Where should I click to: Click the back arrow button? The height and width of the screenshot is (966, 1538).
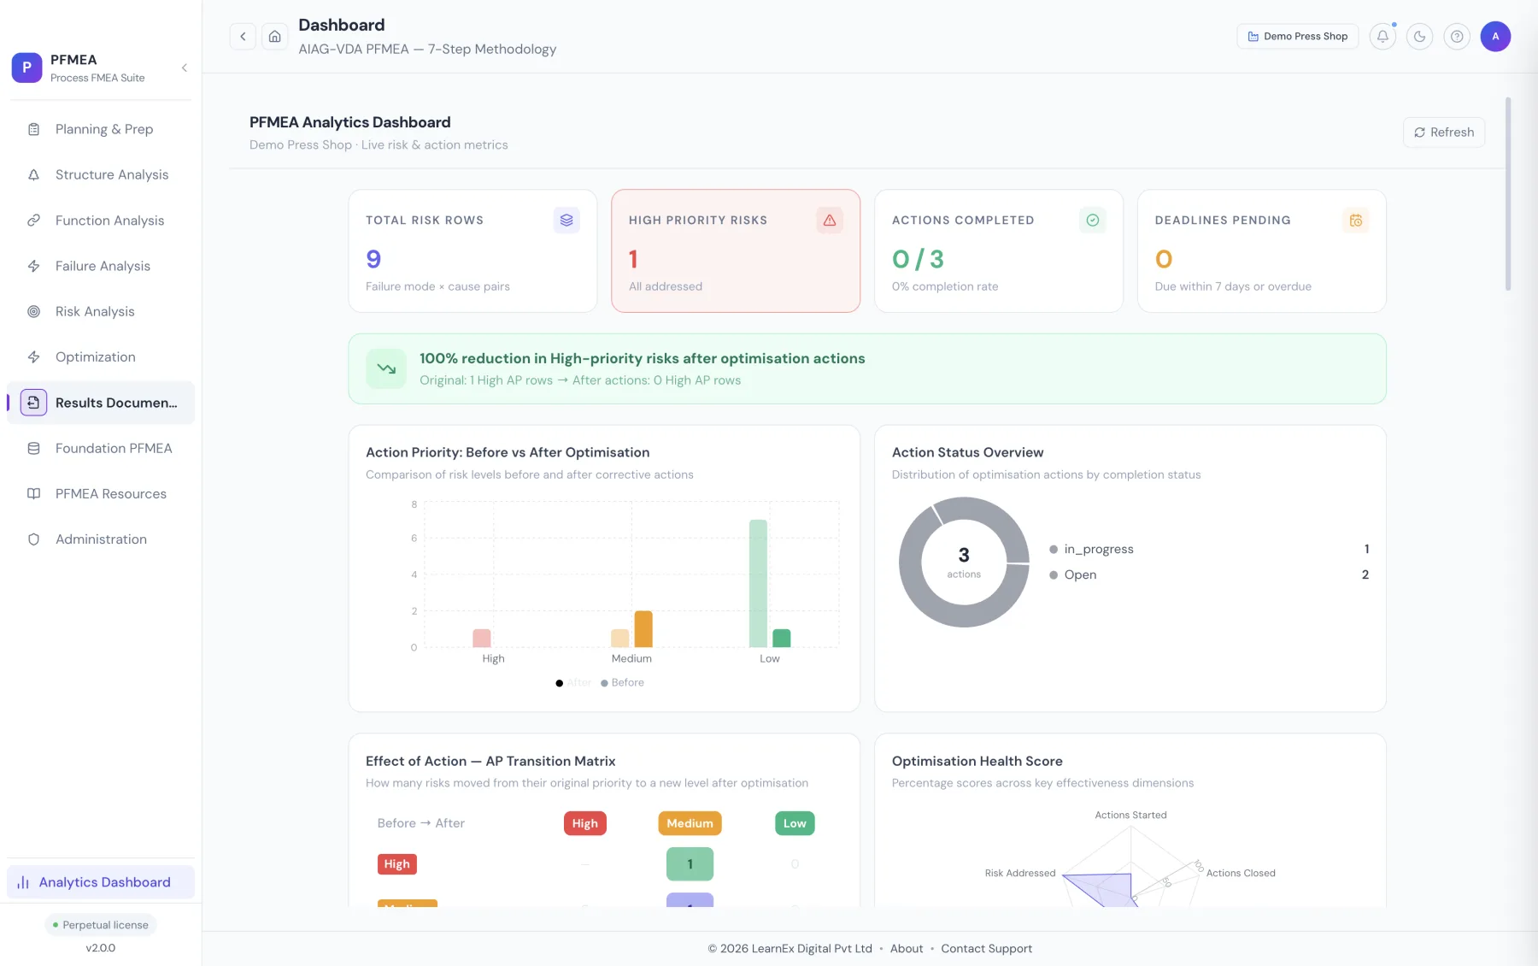[x=243, y=36]
